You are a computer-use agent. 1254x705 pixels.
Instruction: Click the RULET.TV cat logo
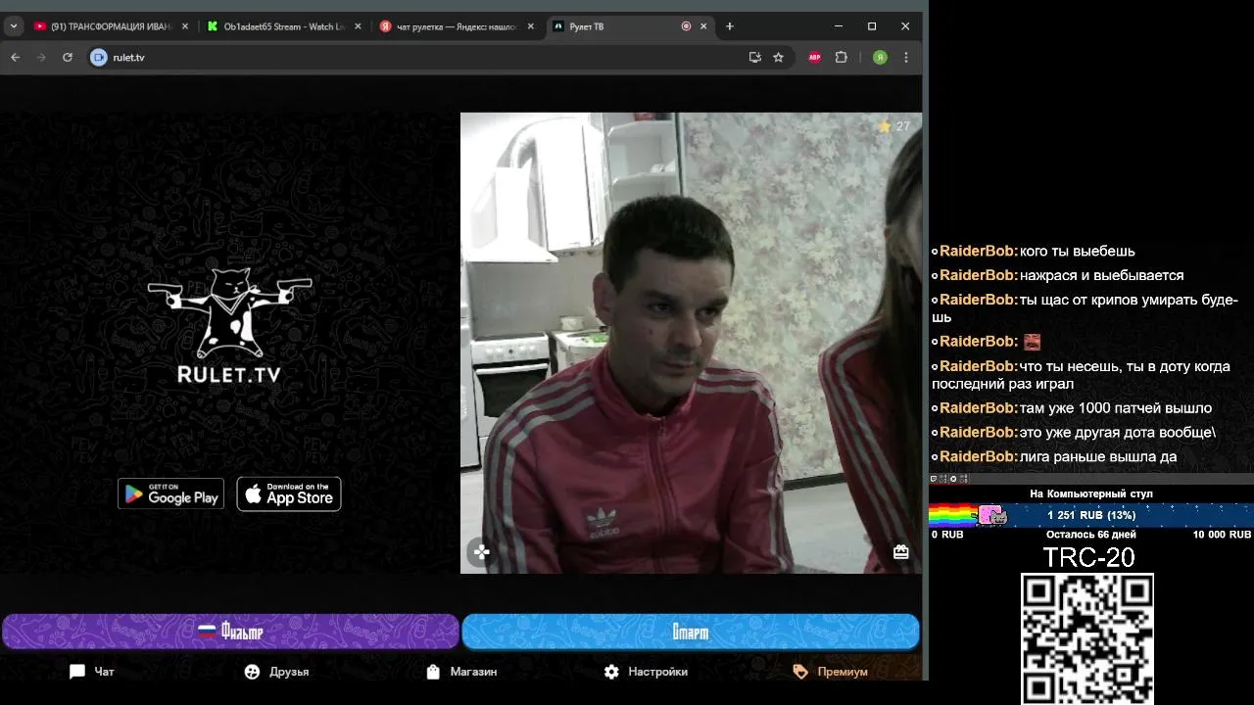(x=229, y=325)
